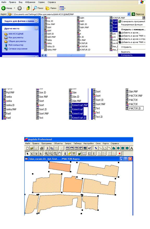Open the 'Сетевое окружение' sidebar link
150x229 pixels.
(18, 49)
